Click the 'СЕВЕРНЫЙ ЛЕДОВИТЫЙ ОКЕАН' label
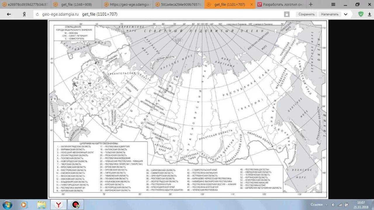The height and width of the screenshot is (210, 374). tap(204, 31)
